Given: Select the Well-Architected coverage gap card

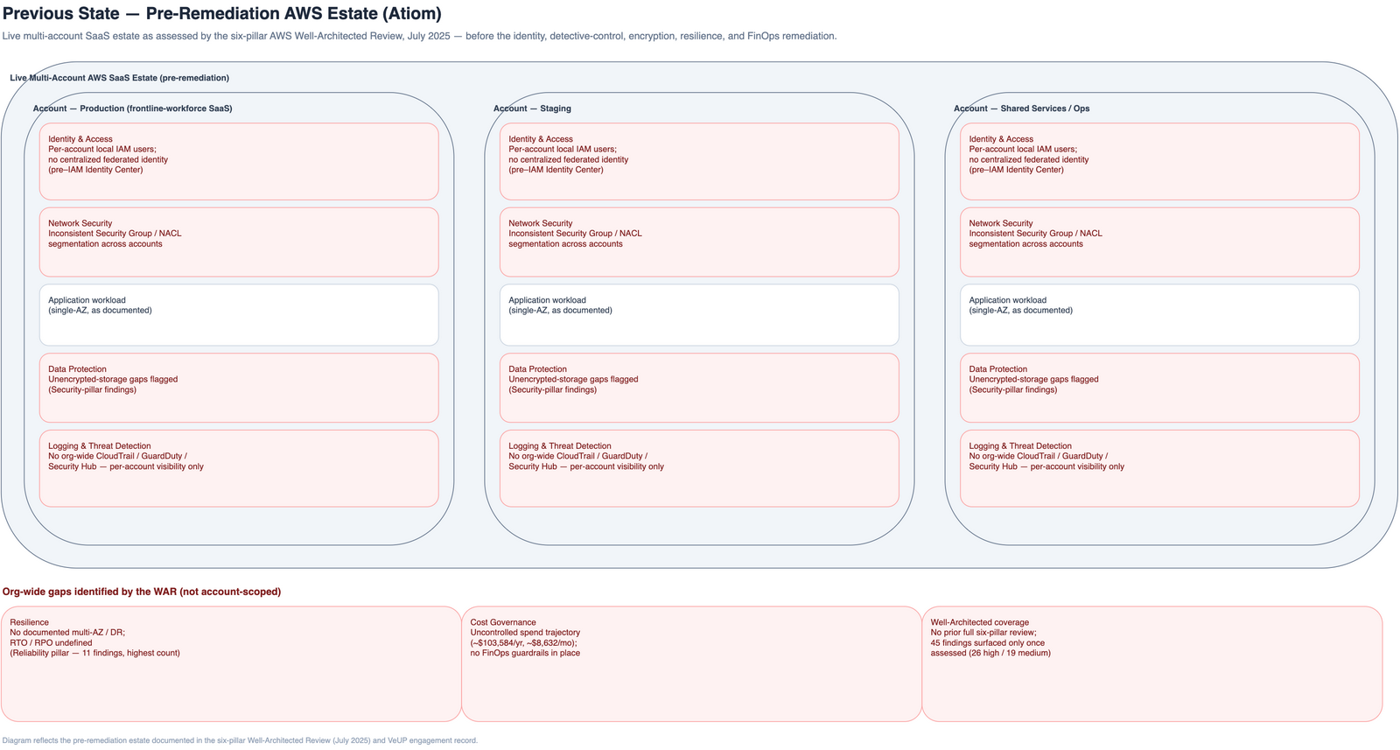Looking at the screenshot, I should (1152, 664).
